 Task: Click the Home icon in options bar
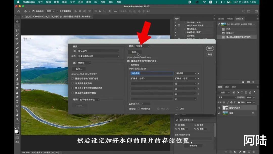tap(19, 11)
